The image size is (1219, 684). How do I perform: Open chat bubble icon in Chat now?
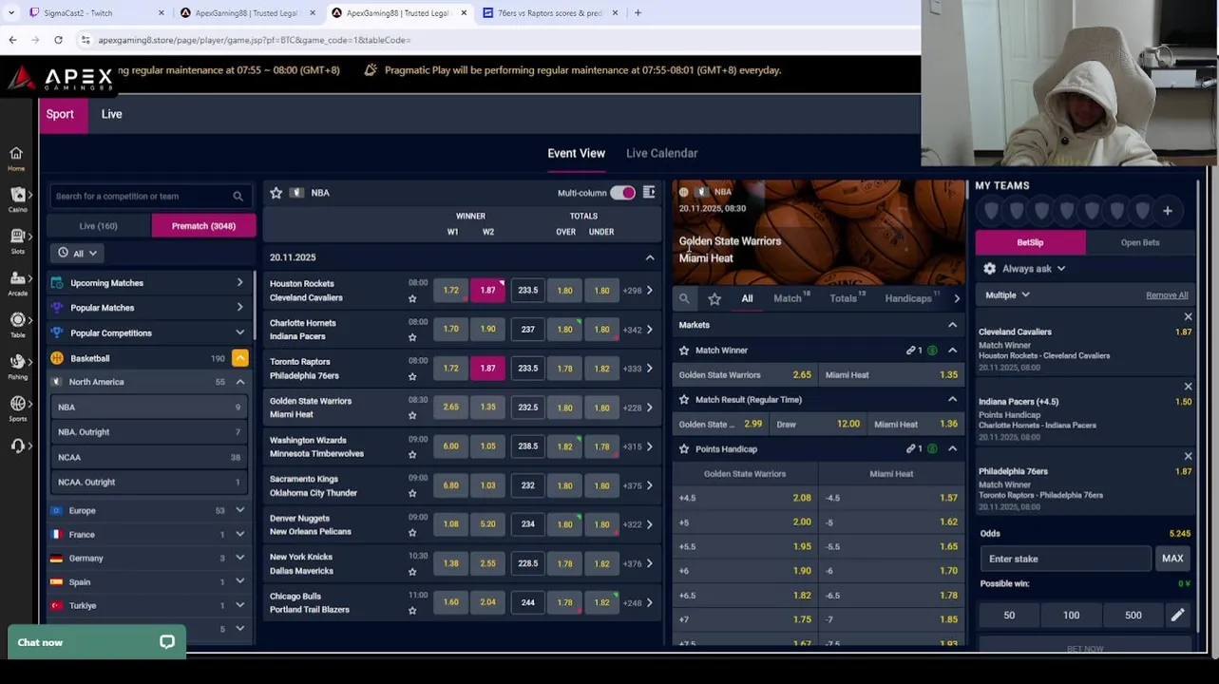(167, 642)
